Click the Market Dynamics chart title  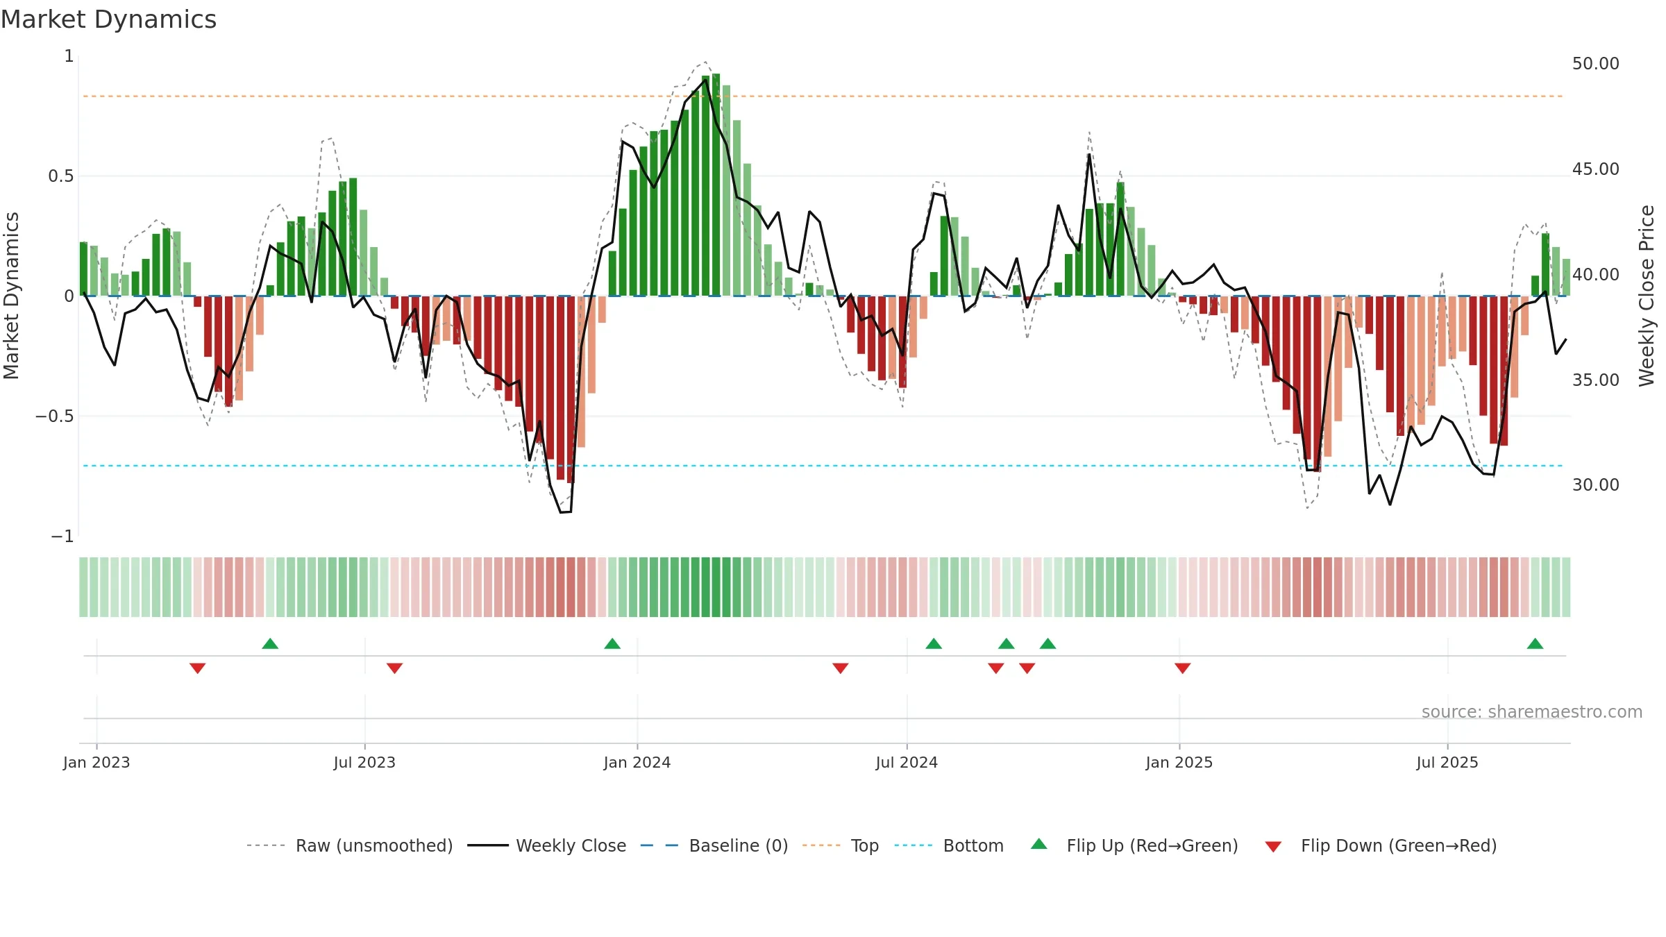[109, 19]
